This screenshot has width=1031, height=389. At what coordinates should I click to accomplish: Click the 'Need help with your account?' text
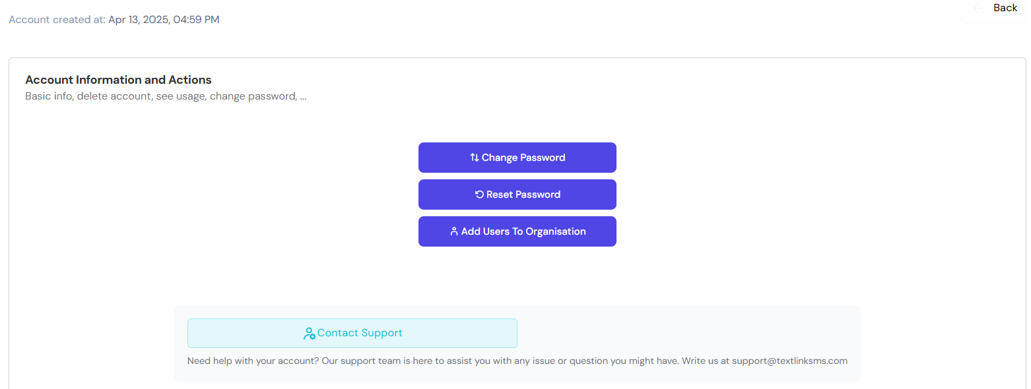253,361
